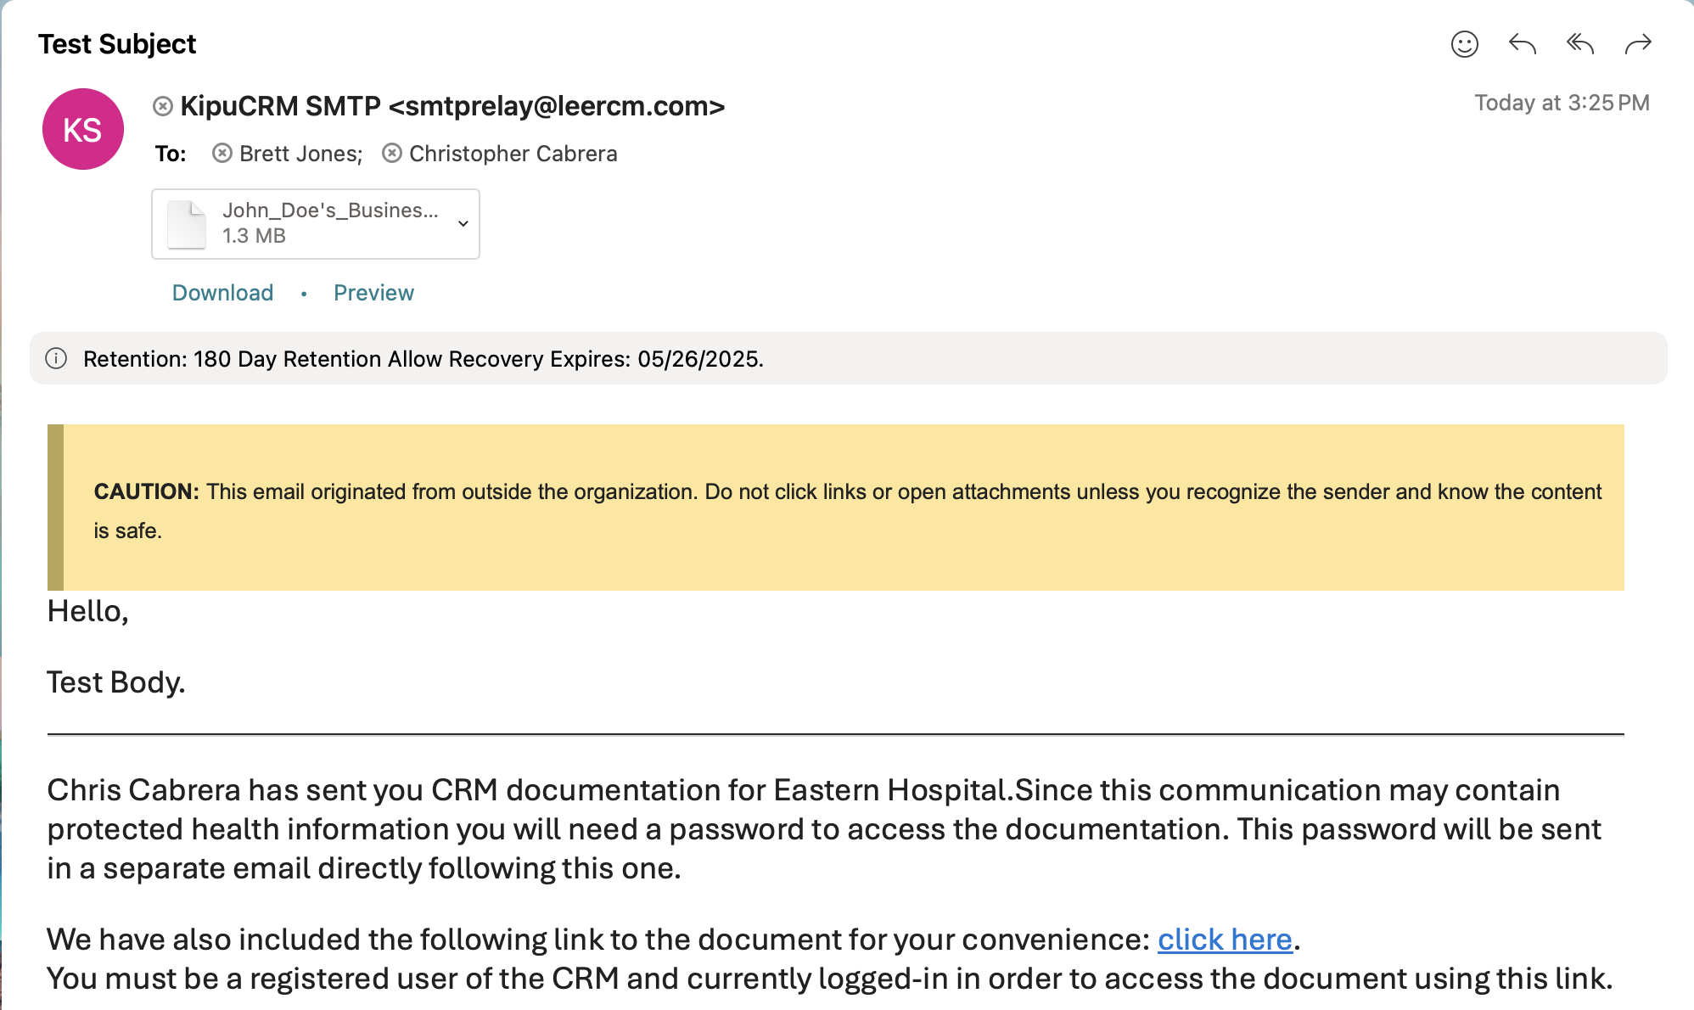The image size is (1694, 1010).
Task: Click the status icon before KipuCRM SMTP
Action: click(163, 106)
